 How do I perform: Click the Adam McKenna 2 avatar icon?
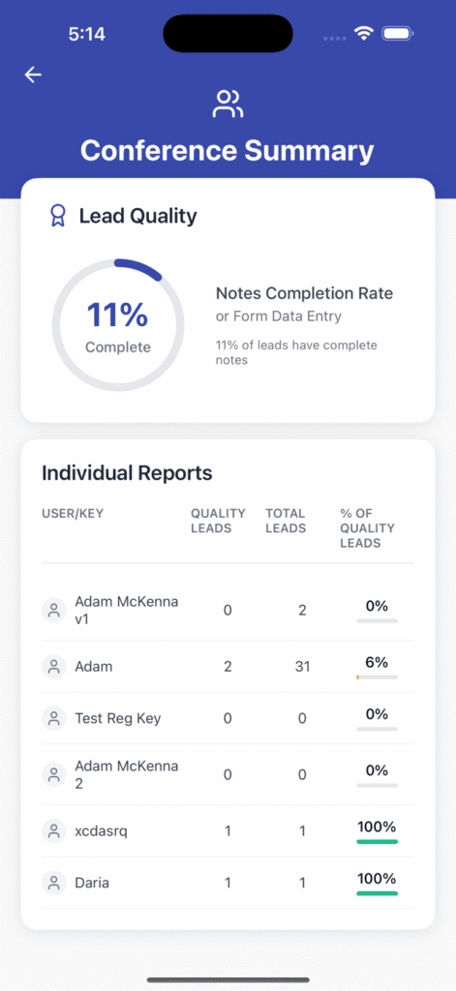pos(54,774)
